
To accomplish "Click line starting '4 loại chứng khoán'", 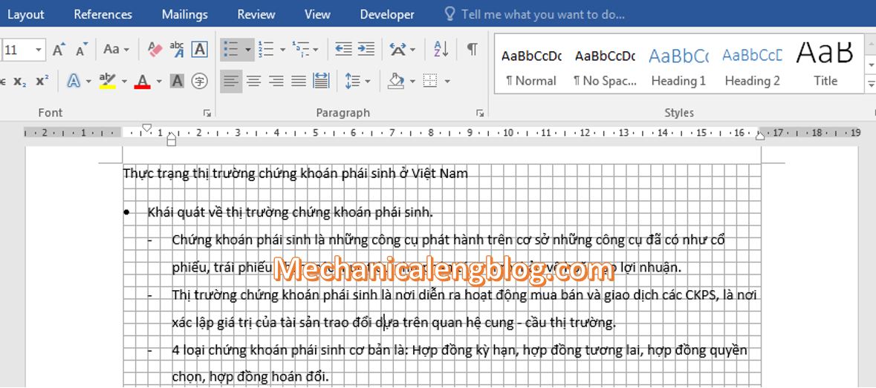I will [x=459, y=351].
